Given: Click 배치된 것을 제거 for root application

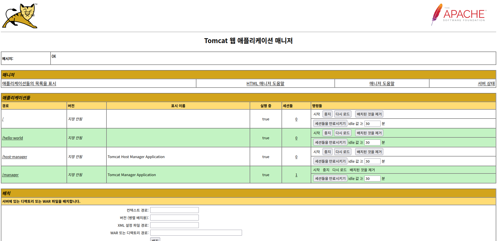Looking at the screenshot, I should (x=369, y=114).
